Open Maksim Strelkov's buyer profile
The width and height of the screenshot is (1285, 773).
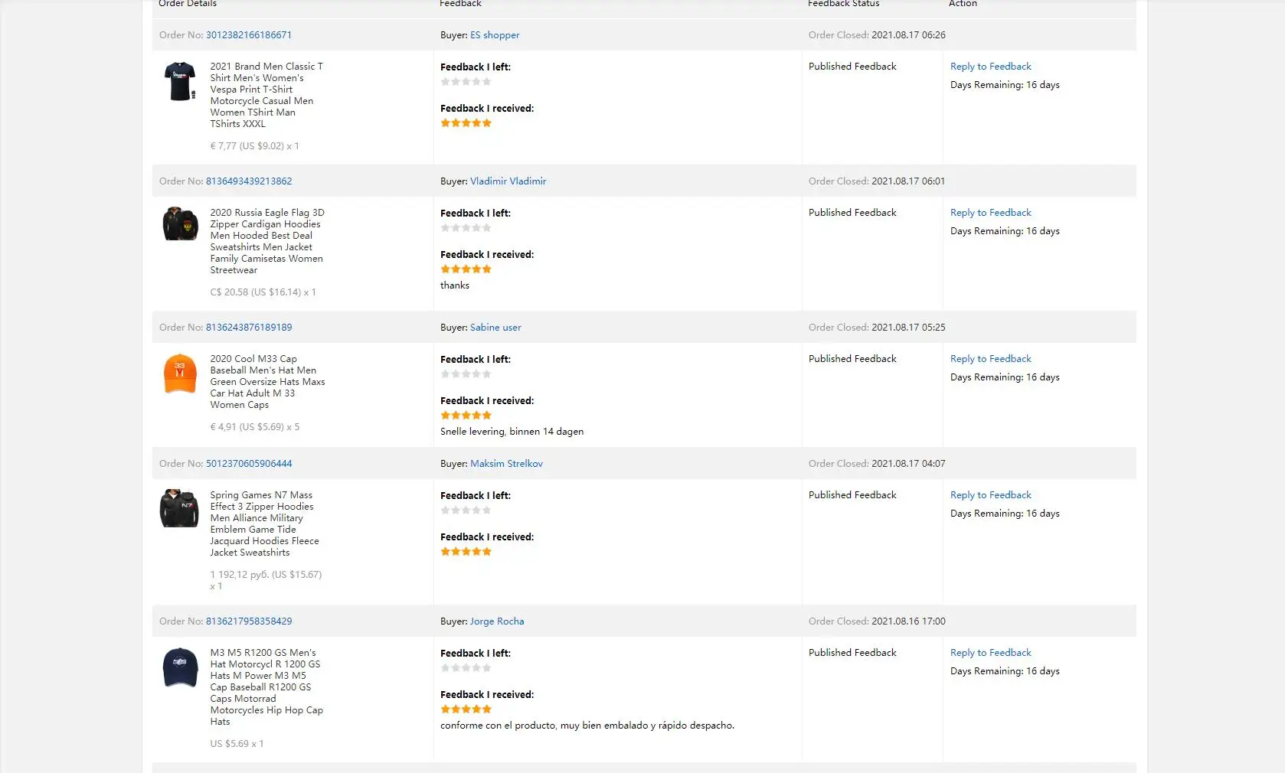(x=506, y=464)
